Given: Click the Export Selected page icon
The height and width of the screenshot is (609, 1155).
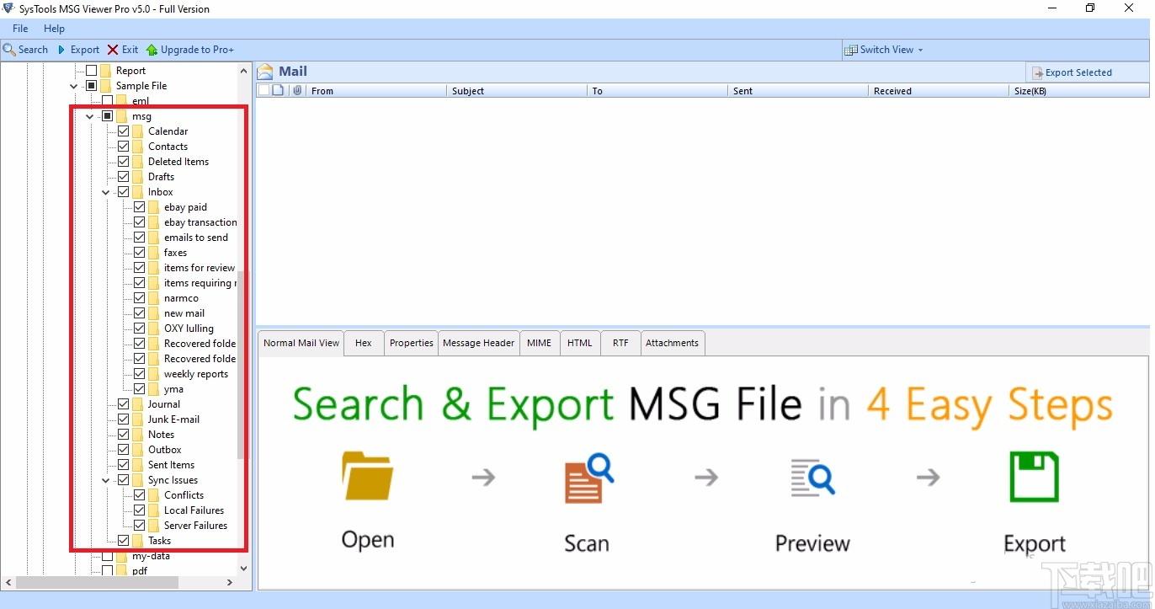Looking at the screenshot, I should coord(1037,73).
